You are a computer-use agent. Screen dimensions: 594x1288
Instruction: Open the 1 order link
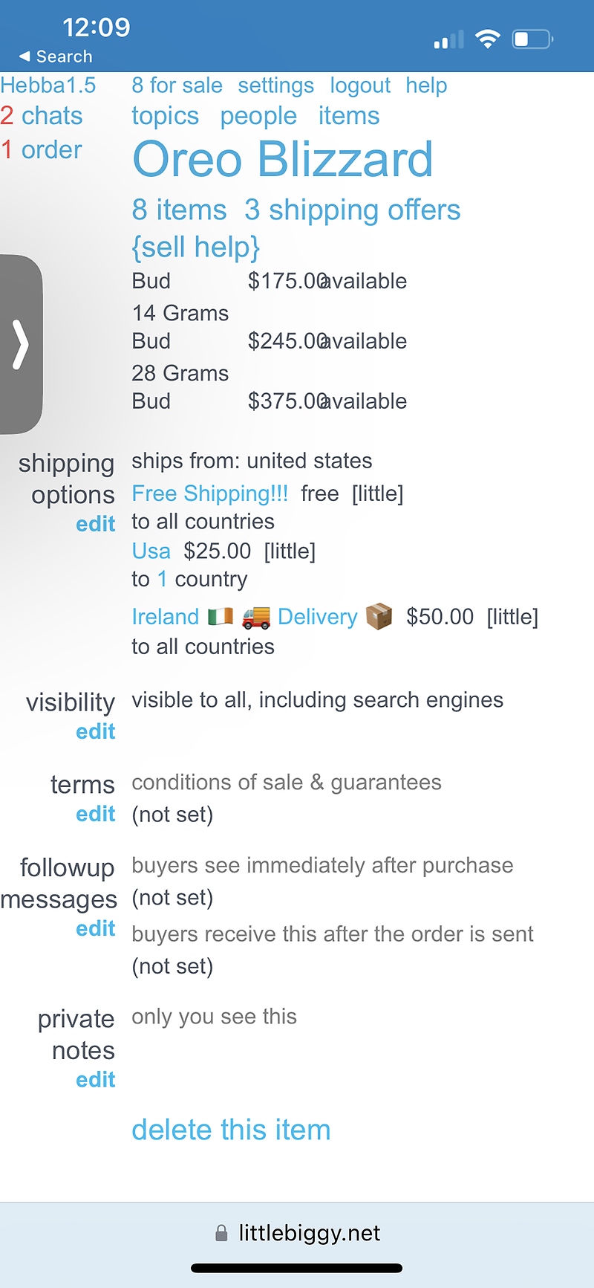[x=42, y=150]
